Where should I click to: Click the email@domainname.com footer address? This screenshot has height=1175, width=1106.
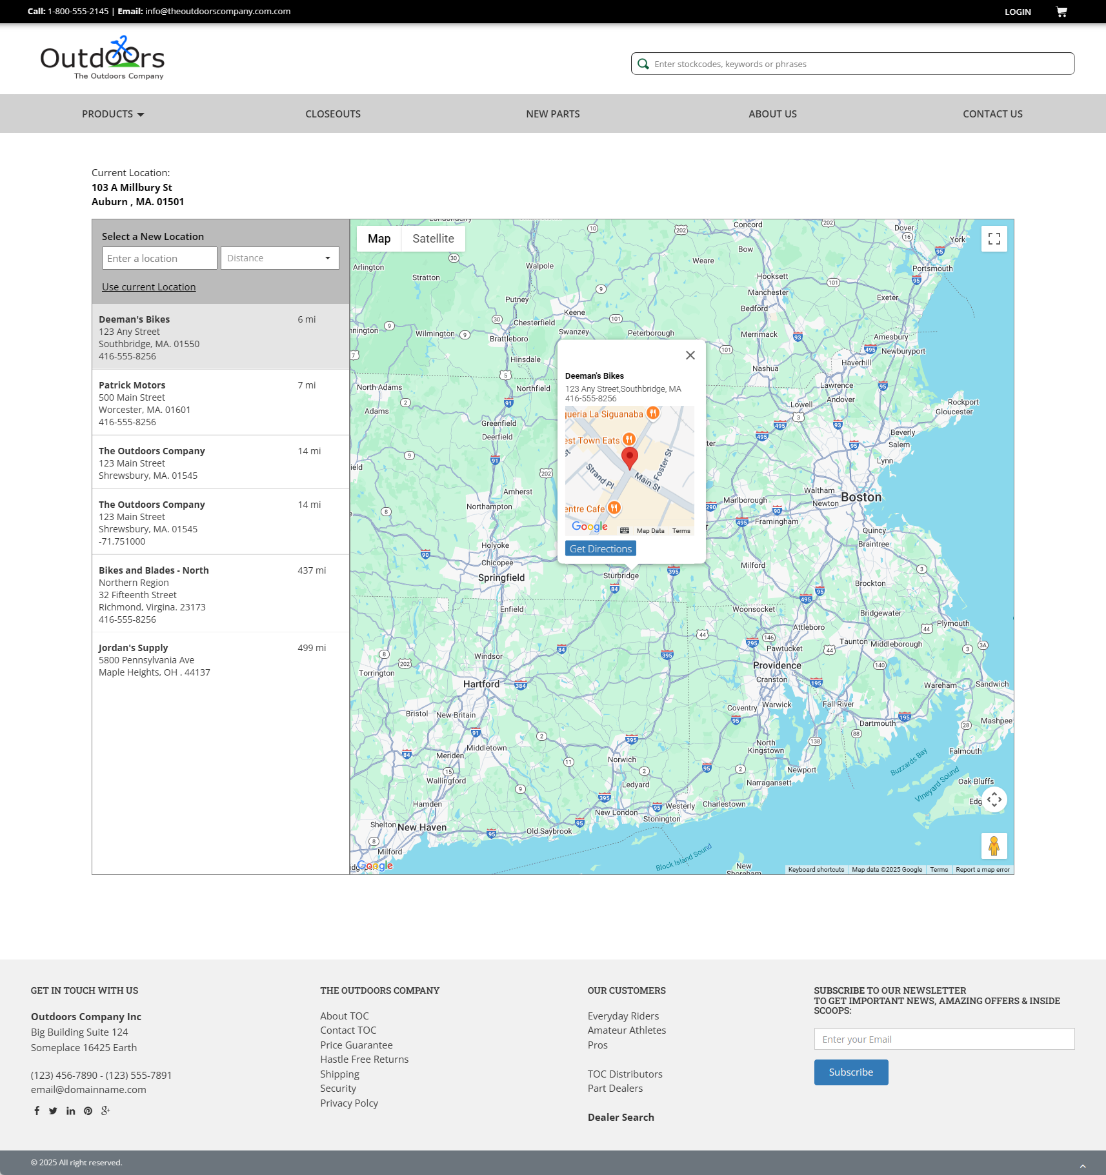coord(88,1090)
